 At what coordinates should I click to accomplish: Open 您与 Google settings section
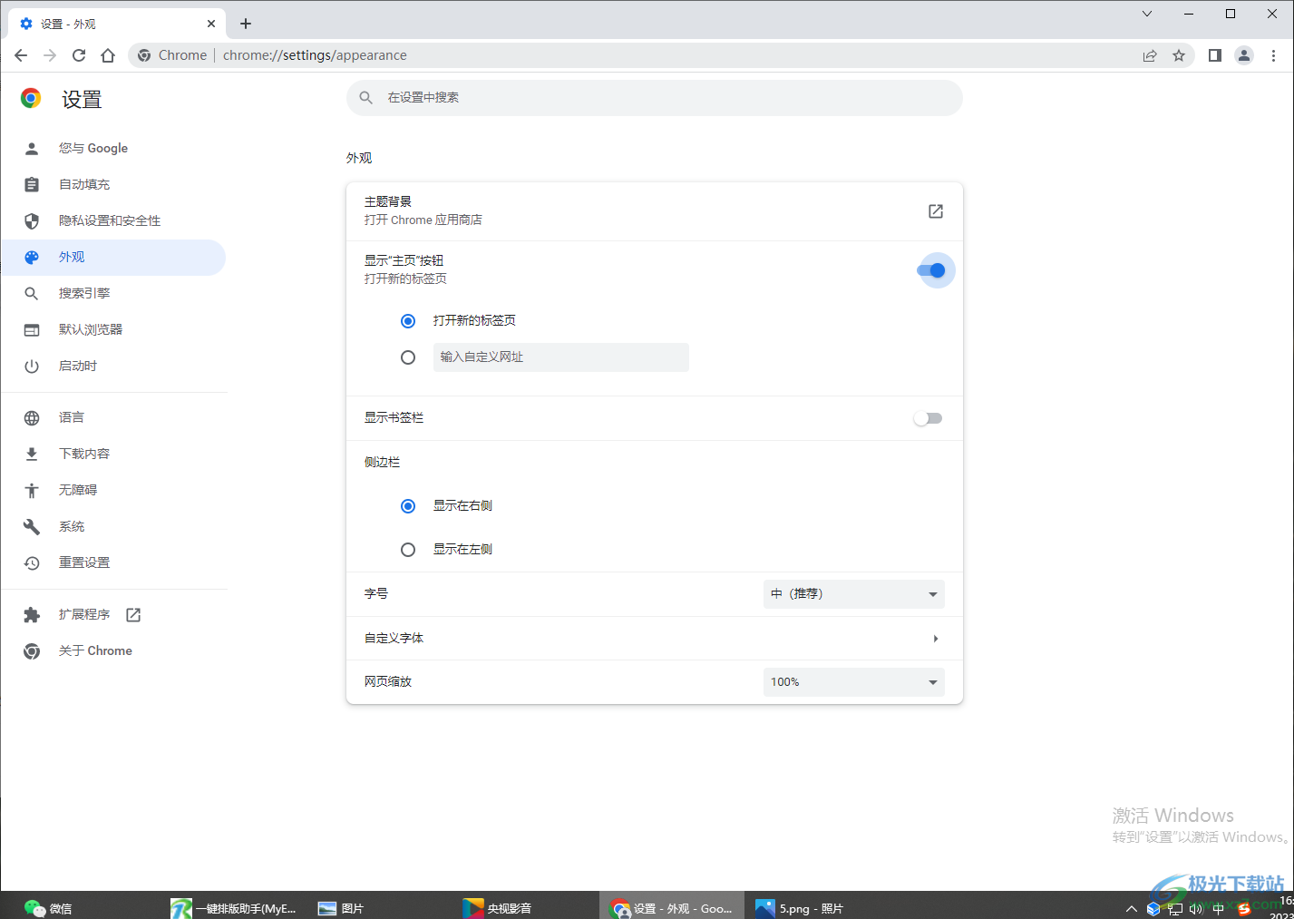point(113,148)
